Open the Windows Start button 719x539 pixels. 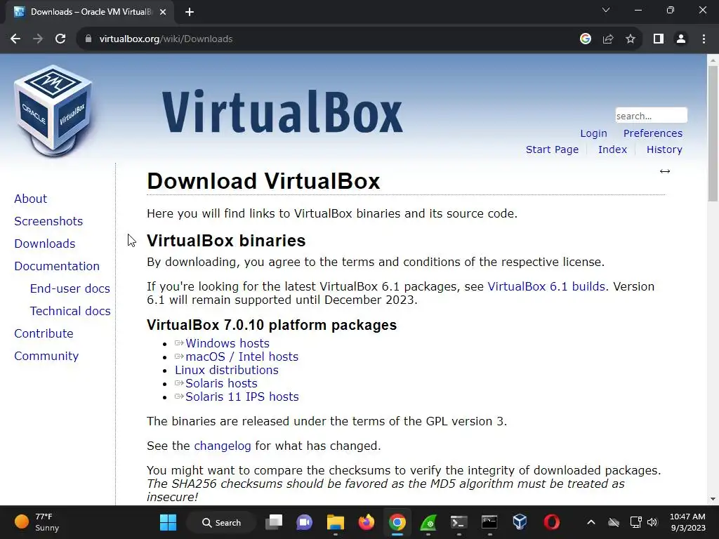tap(168, 522)
